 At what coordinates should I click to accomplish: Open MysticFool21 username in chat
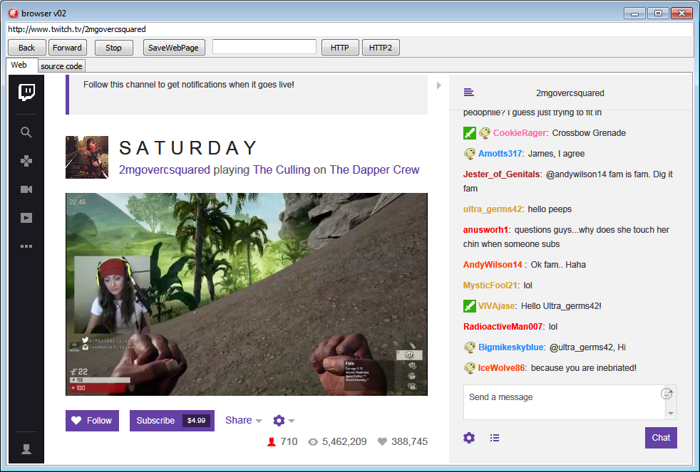(490, 285)
